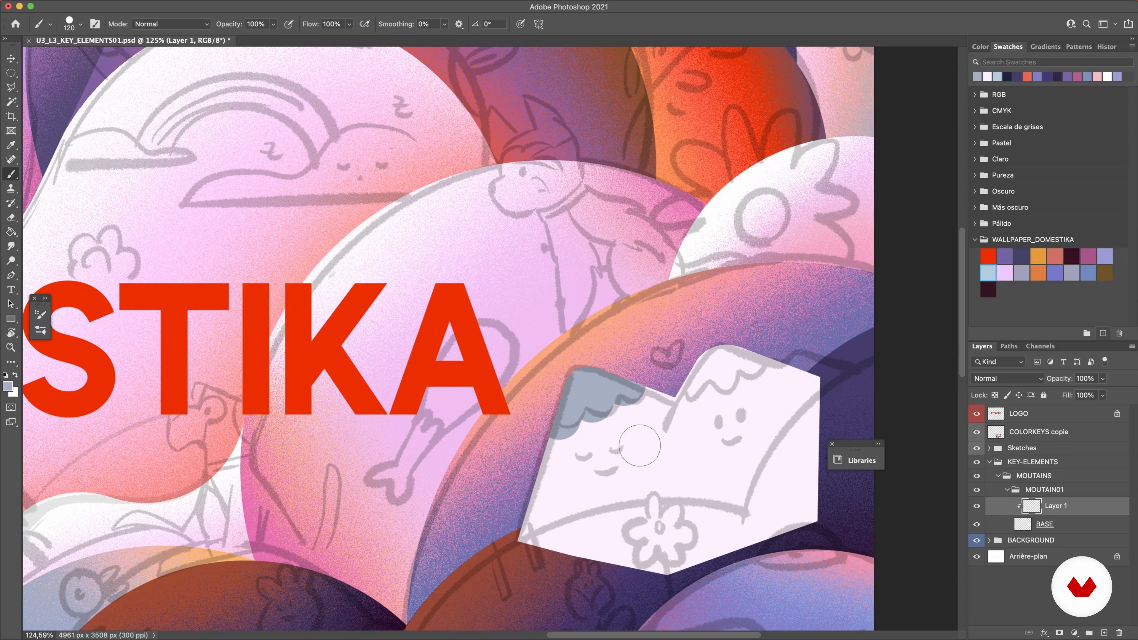
Task: Switch to the Channels tab
Action: 1040,346
